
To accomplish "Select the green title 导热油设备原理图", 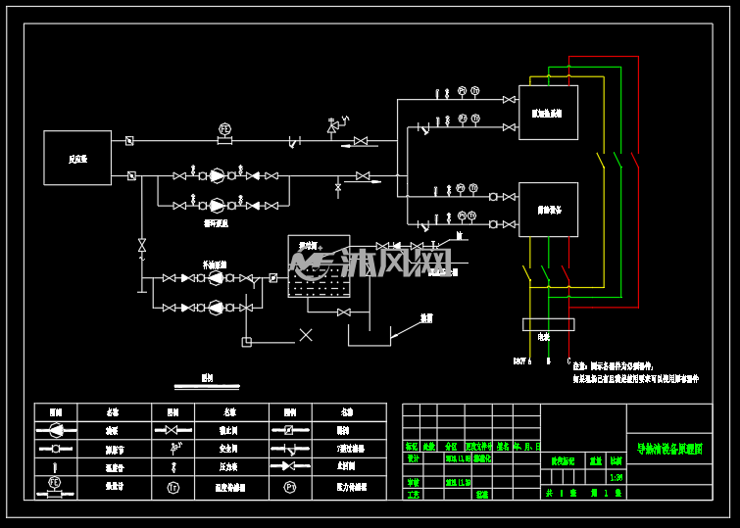I will 669,449.
